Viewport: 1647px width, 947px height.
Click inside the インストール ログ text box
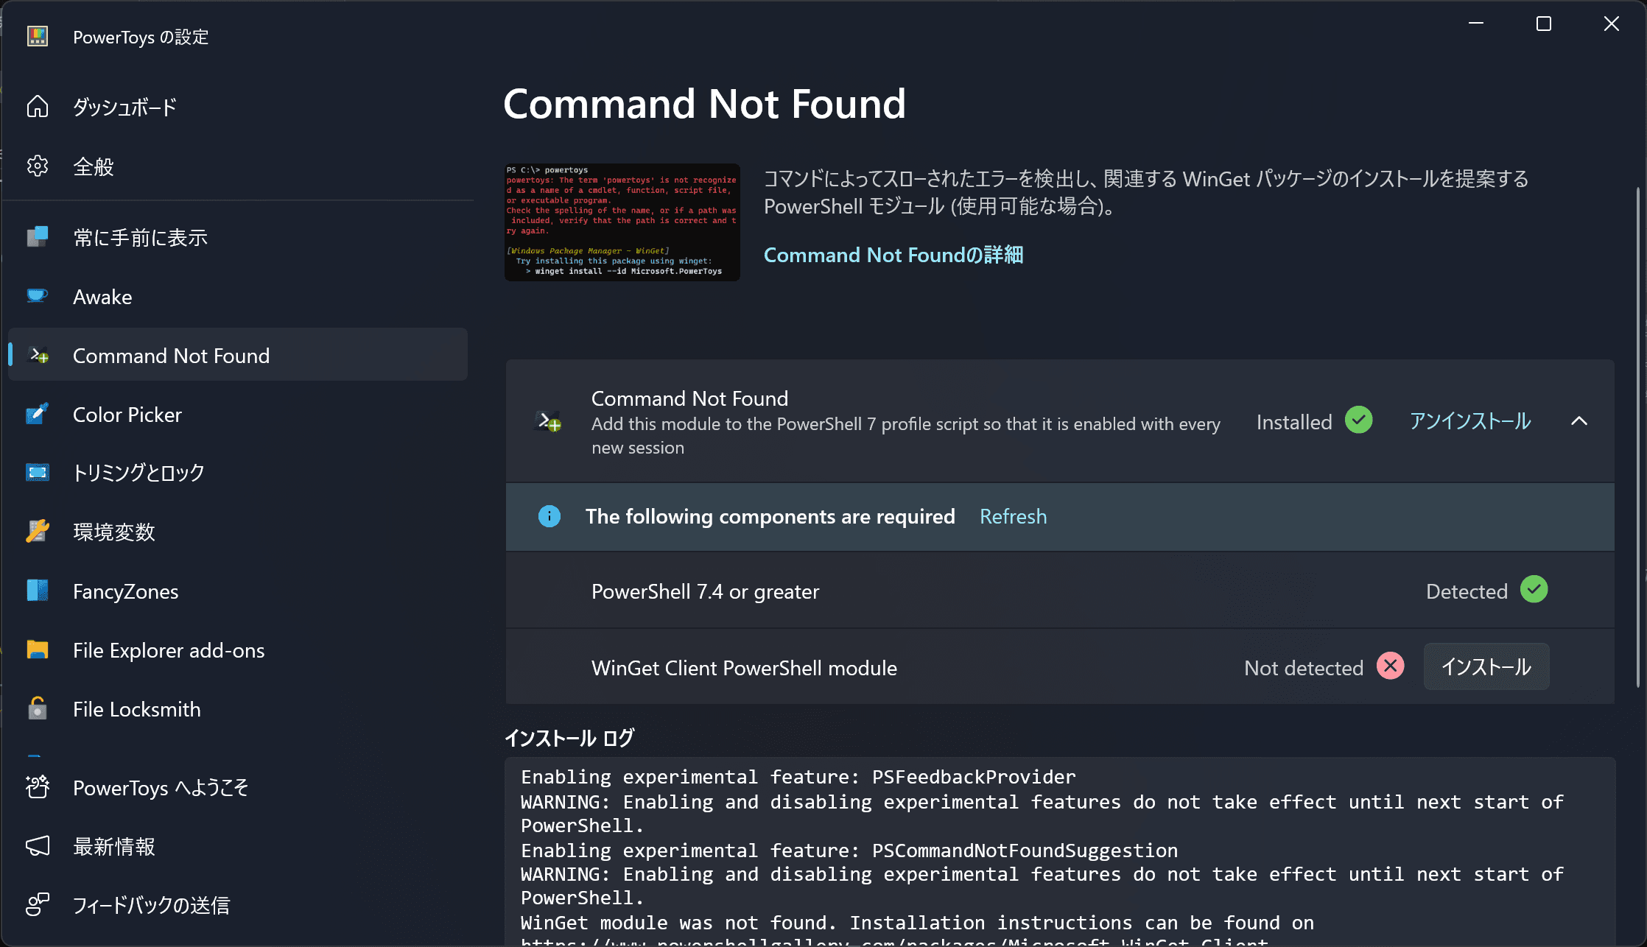pos(1060,852)
